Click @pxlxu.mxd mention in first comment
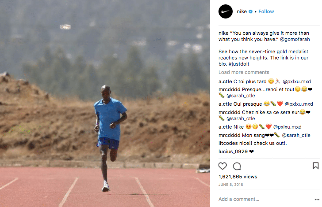This screenshot has width=322, height=207. (x=297, y=81)
